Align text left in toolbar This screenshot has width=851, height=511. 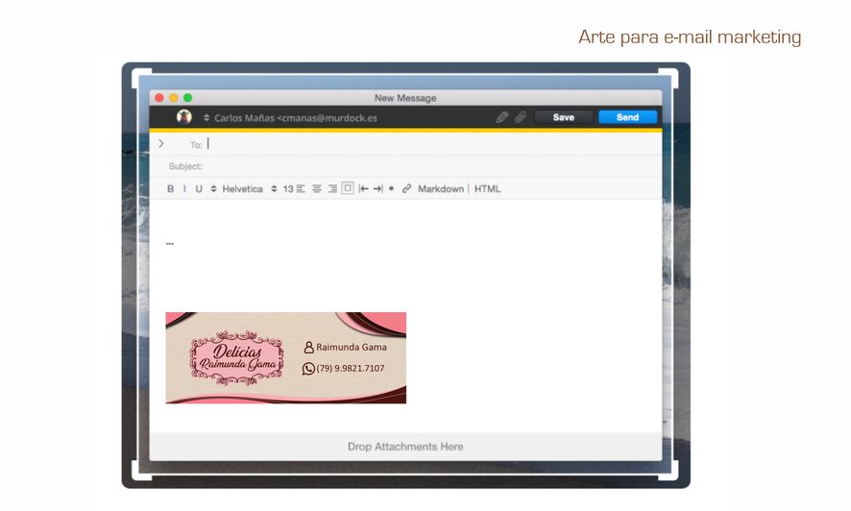pos(301,189)
